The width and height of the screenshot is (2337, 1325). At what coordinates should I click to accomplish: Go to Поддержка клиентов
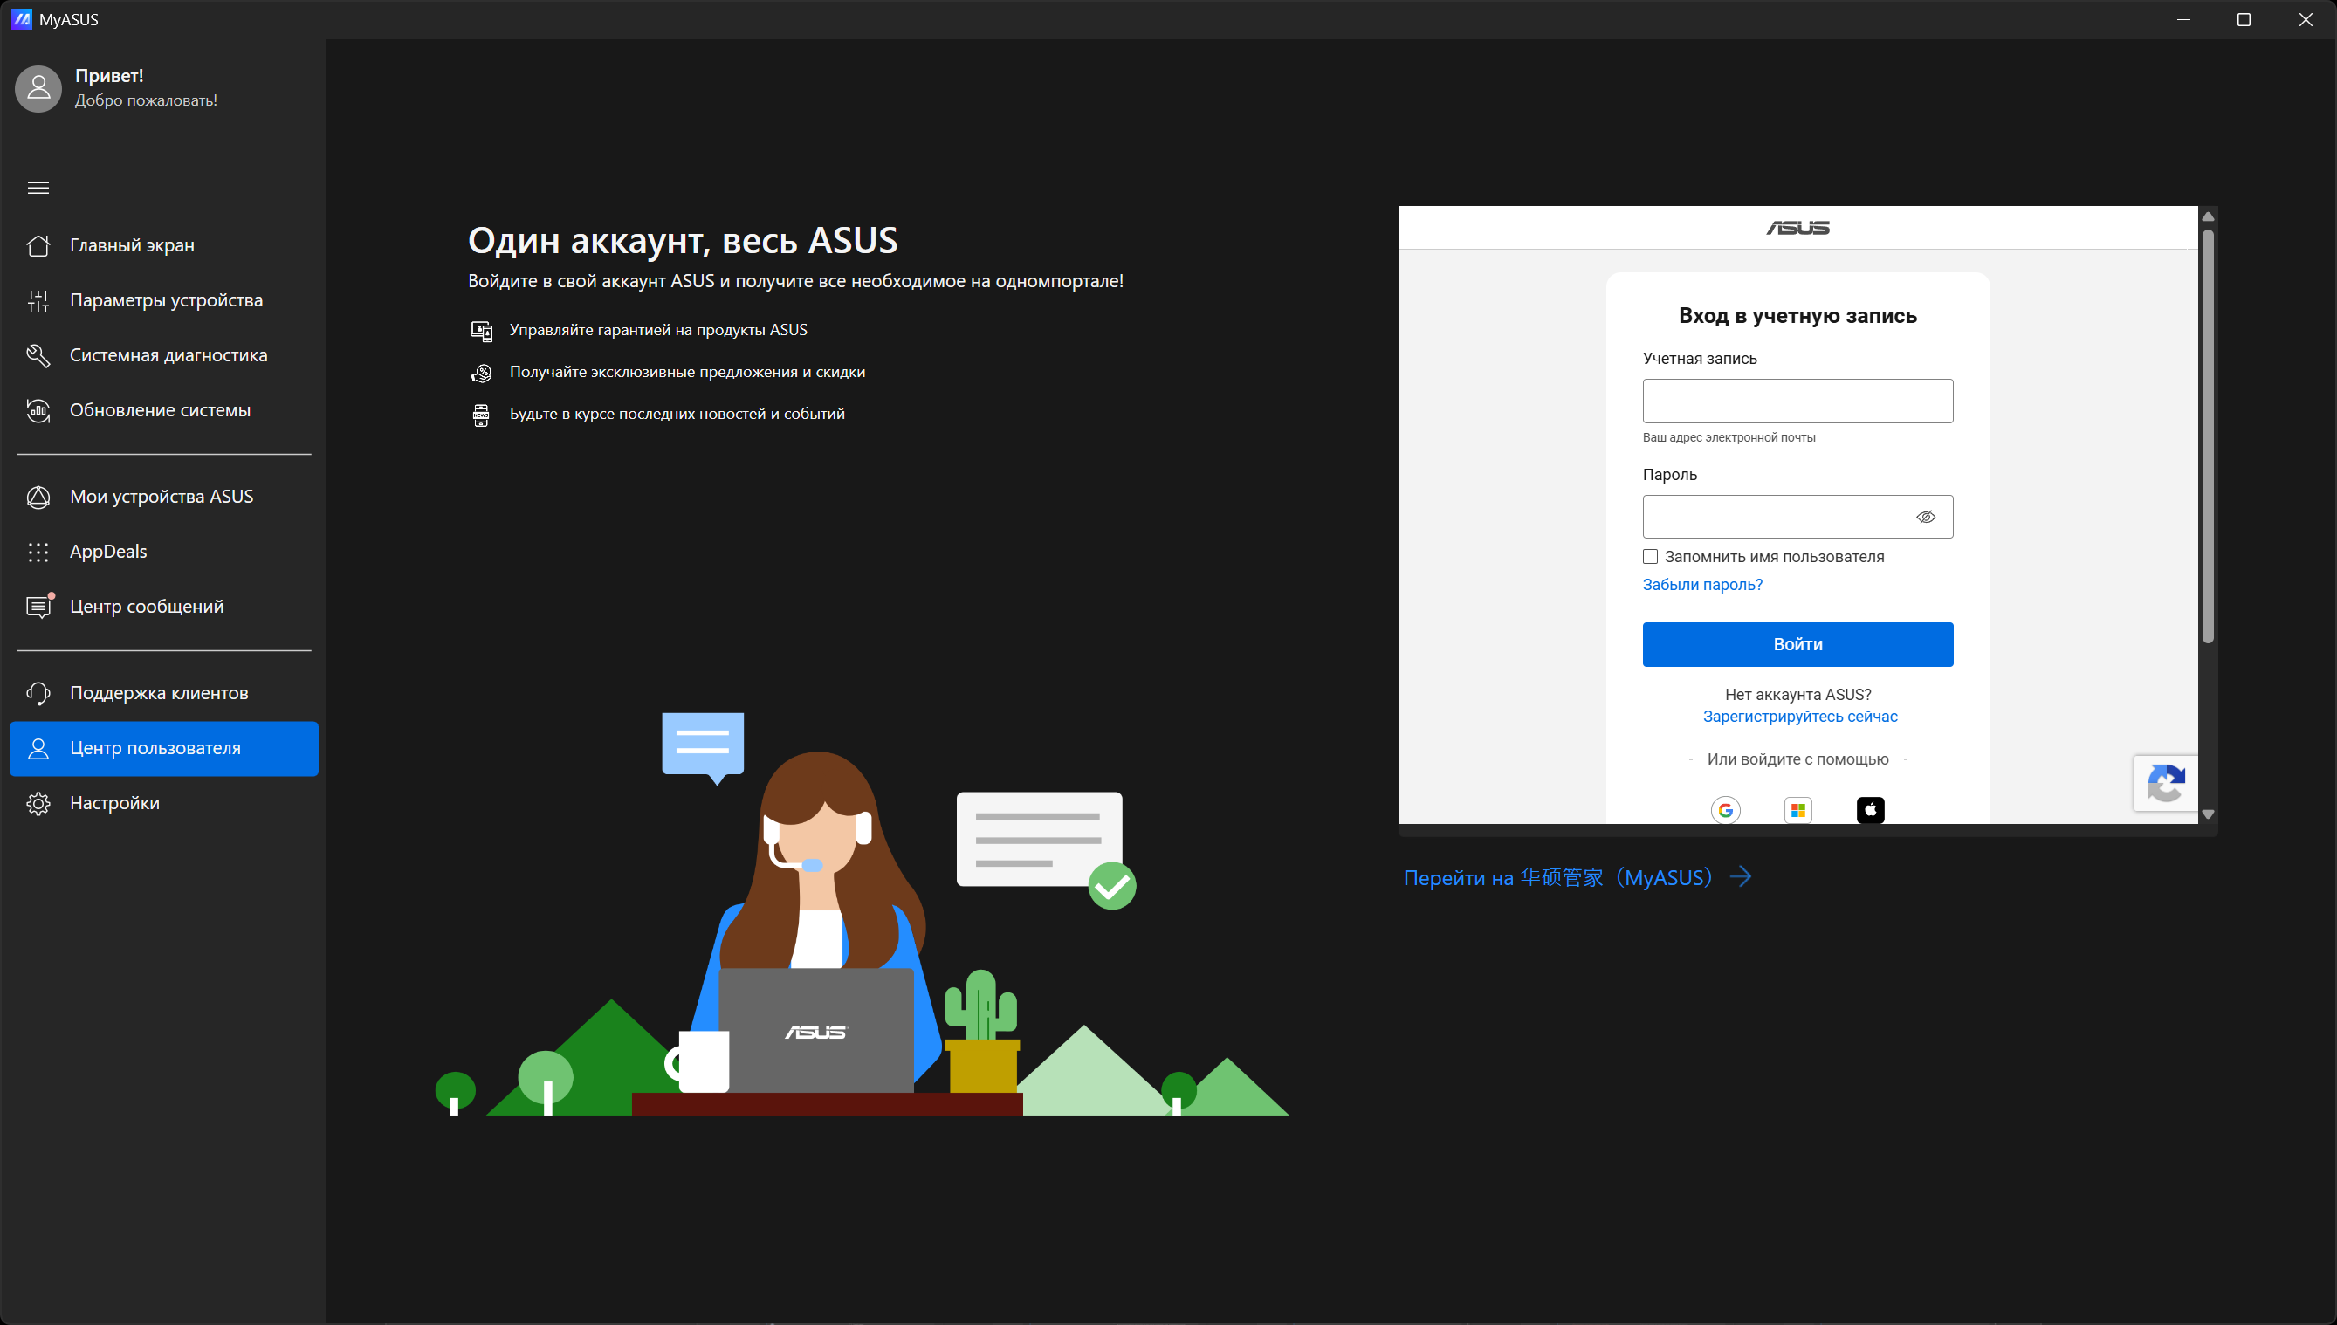point(164,693)
